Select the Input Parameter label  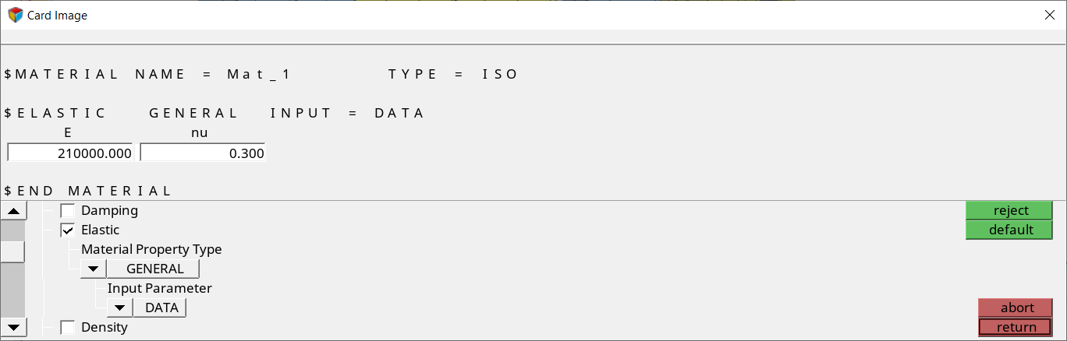(x=159, y=289)
